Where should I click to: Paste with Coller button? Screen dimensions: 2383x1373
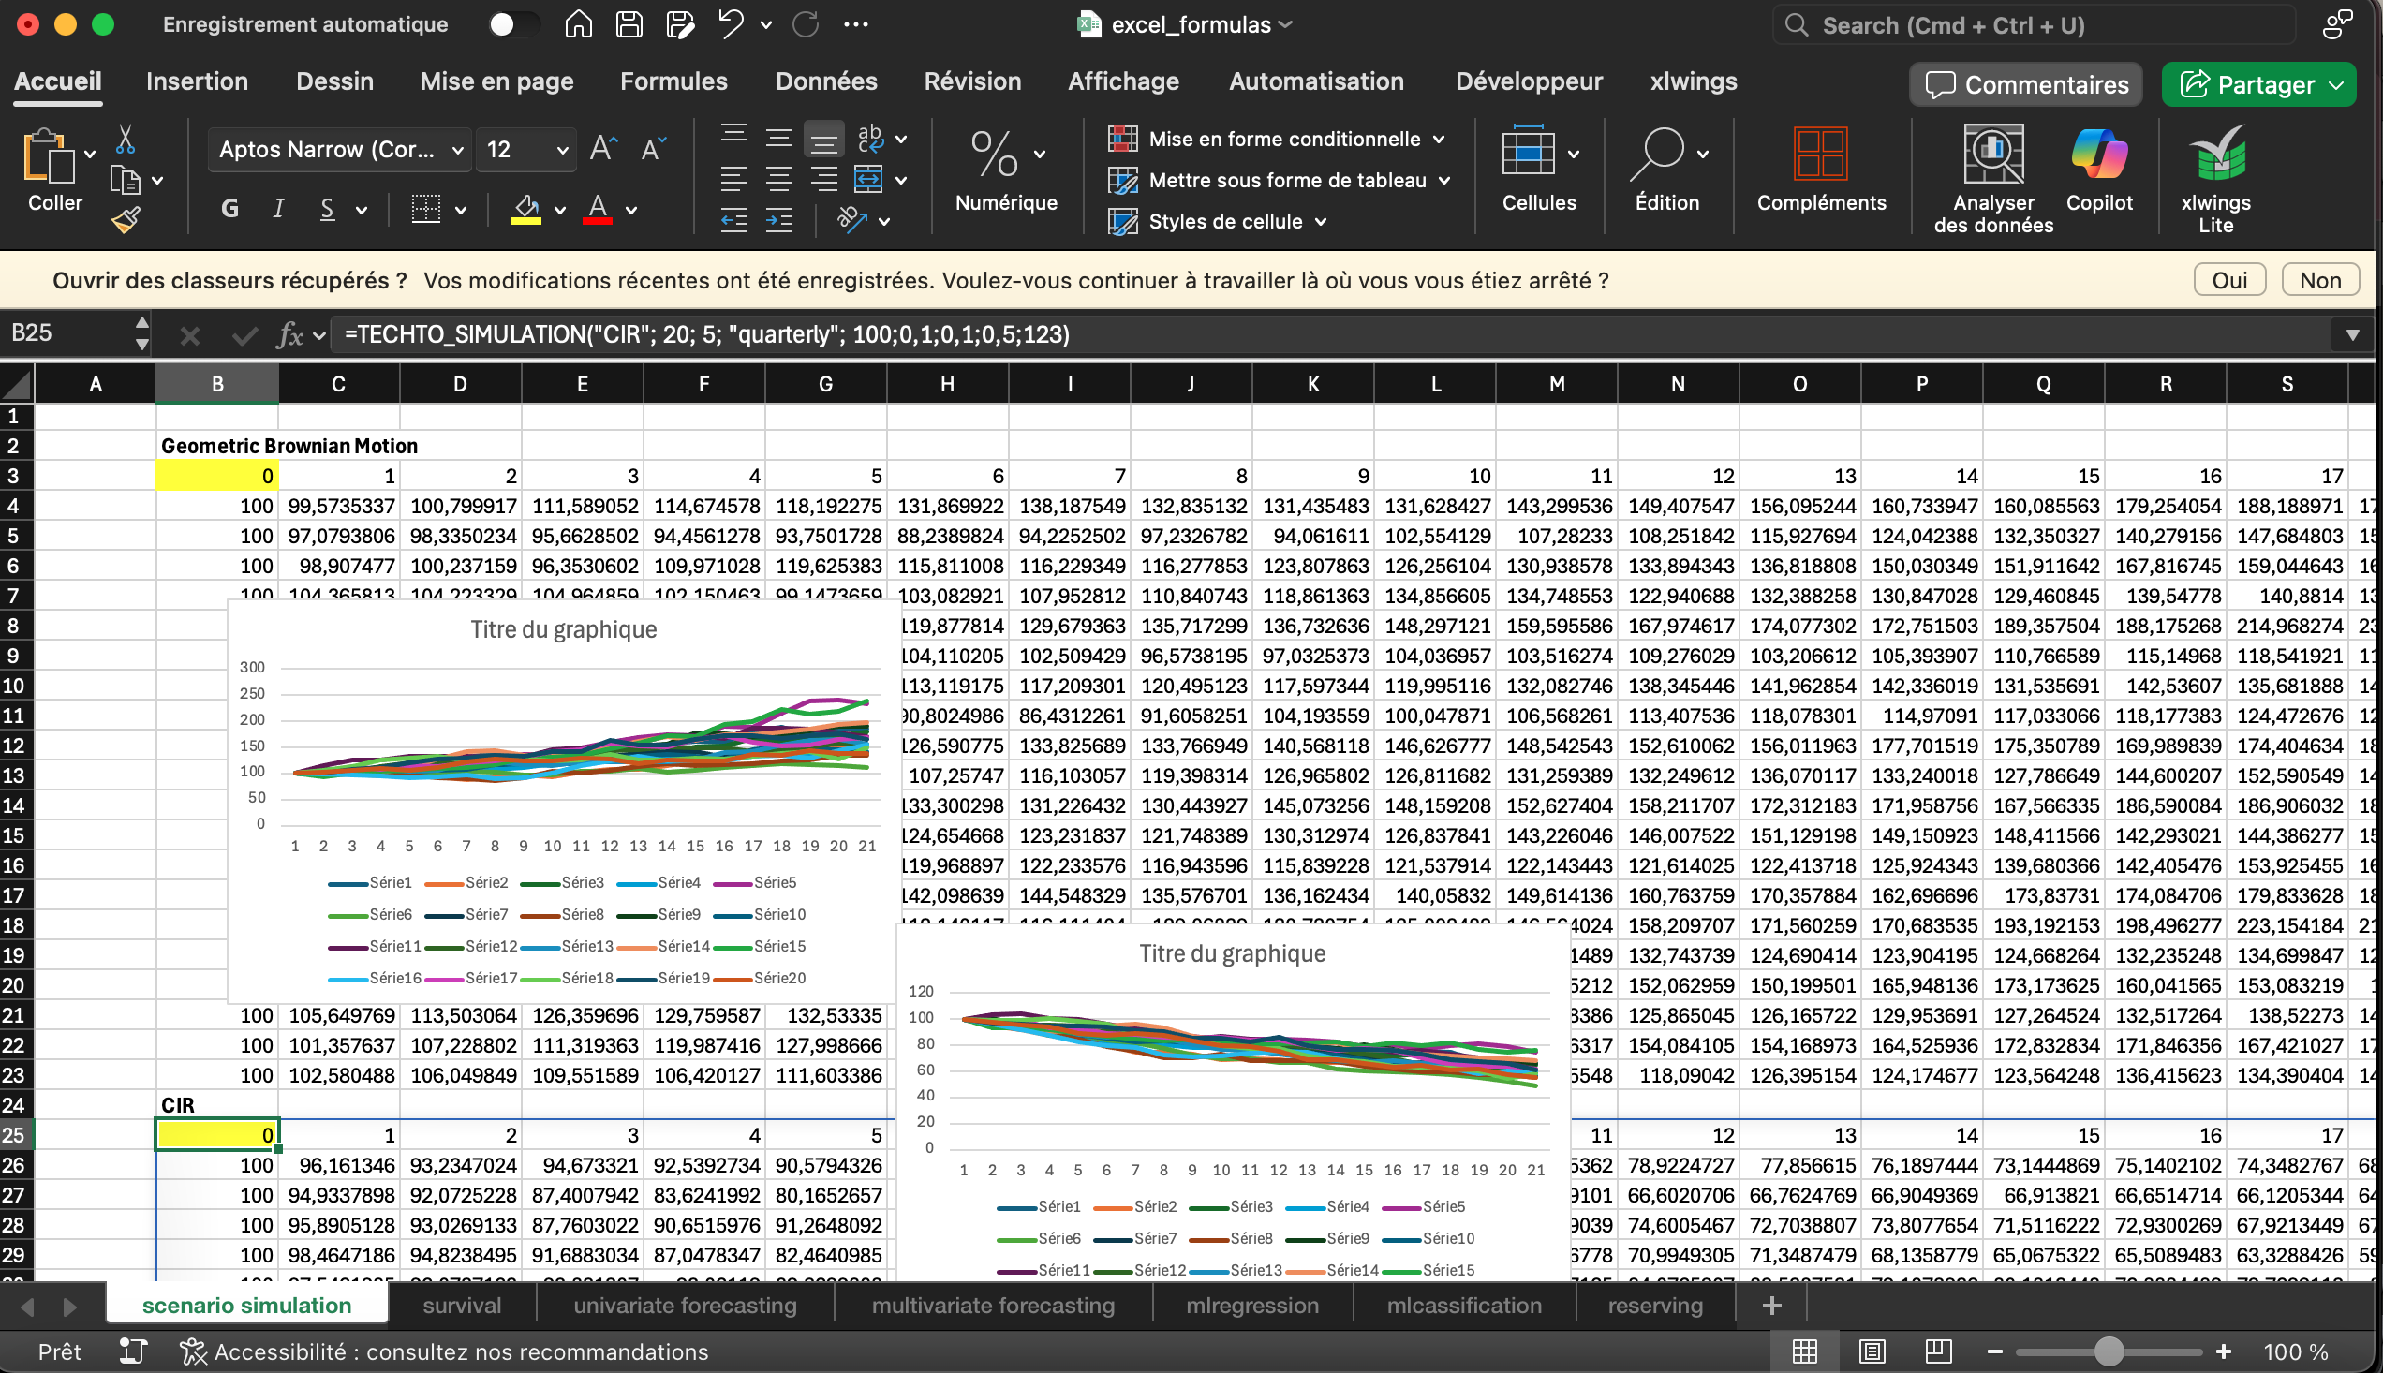point(53,170)
